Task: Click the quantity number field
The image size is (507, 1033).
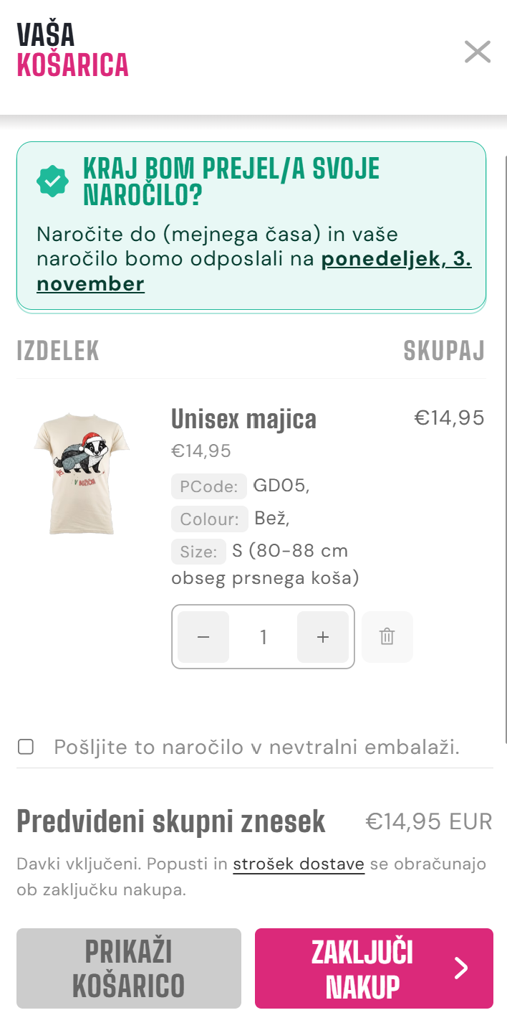Action: [264, 637]
